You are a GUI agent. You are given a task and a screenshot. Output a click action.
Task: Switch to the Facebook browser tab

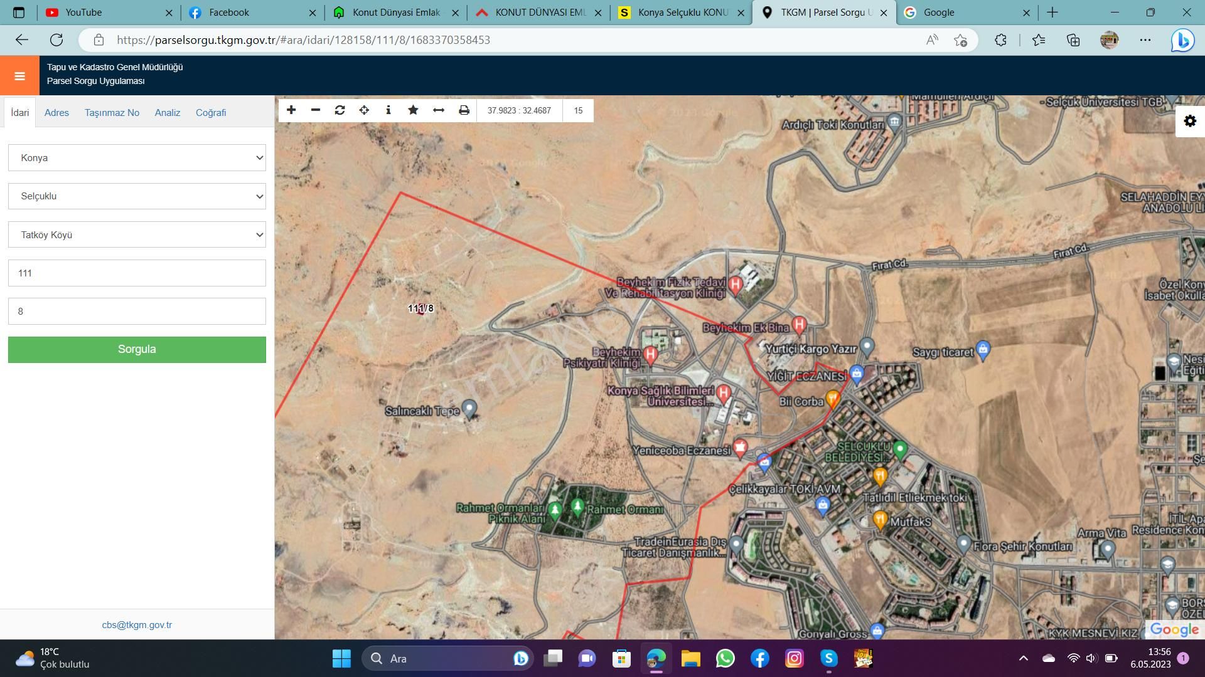point(252,13)
